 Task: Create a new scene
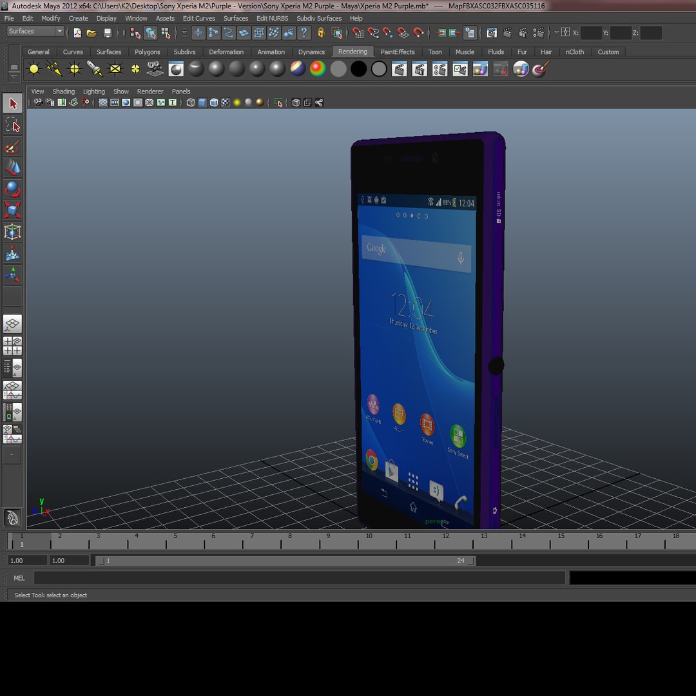[x=77, y=33]
